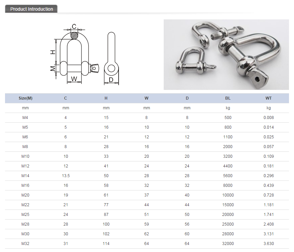The height and width of the screenshot is (252, 294).
Task: Click the H label in the shackle drawing
Action: [x=53, y=52]
